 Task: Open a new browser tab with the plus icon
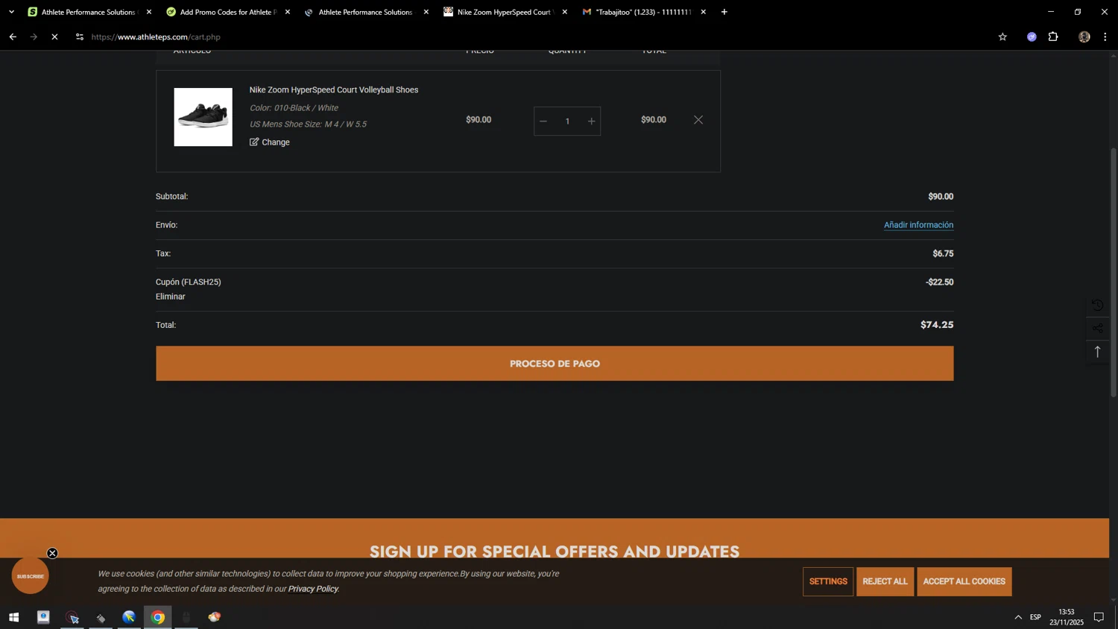724,12
